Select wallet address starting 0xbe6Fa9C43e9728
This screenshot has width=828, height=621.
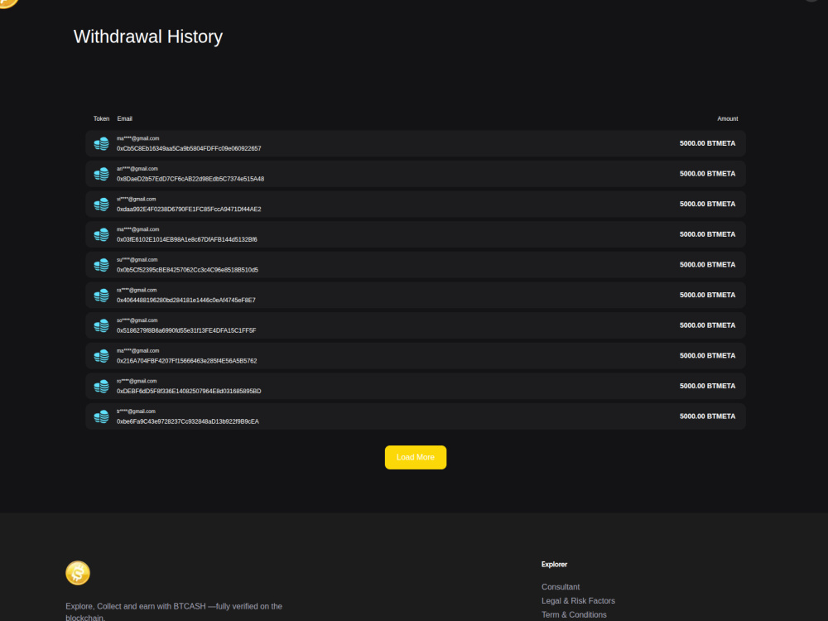point(188,422)
